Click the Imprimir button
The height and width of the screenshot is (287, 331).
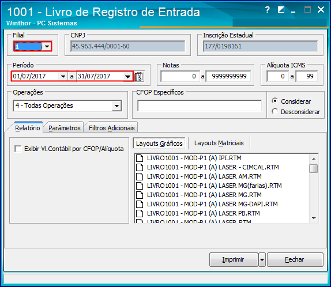(x=234, y=259)
